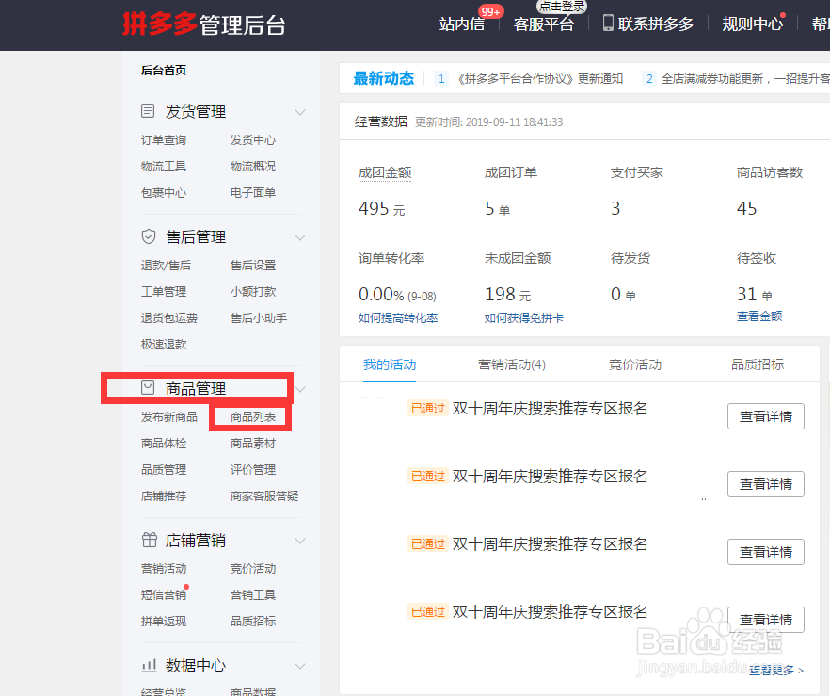Open 如何获得免拼卡 link

[524, 317]
